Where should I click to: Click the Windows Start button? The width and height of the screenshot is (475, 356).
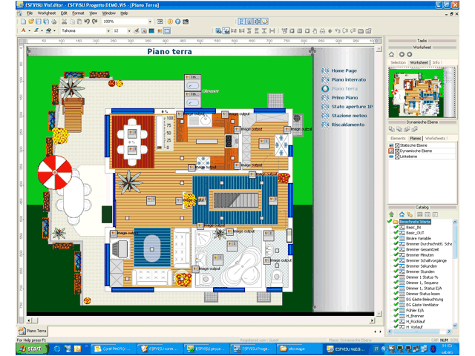pos(32,349)
